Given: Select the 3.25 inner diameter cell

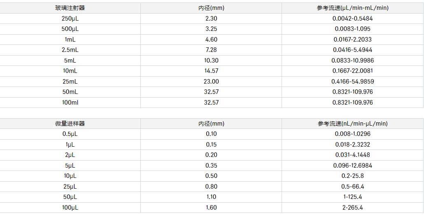Looking at the screenshot, I should (211, 29).
